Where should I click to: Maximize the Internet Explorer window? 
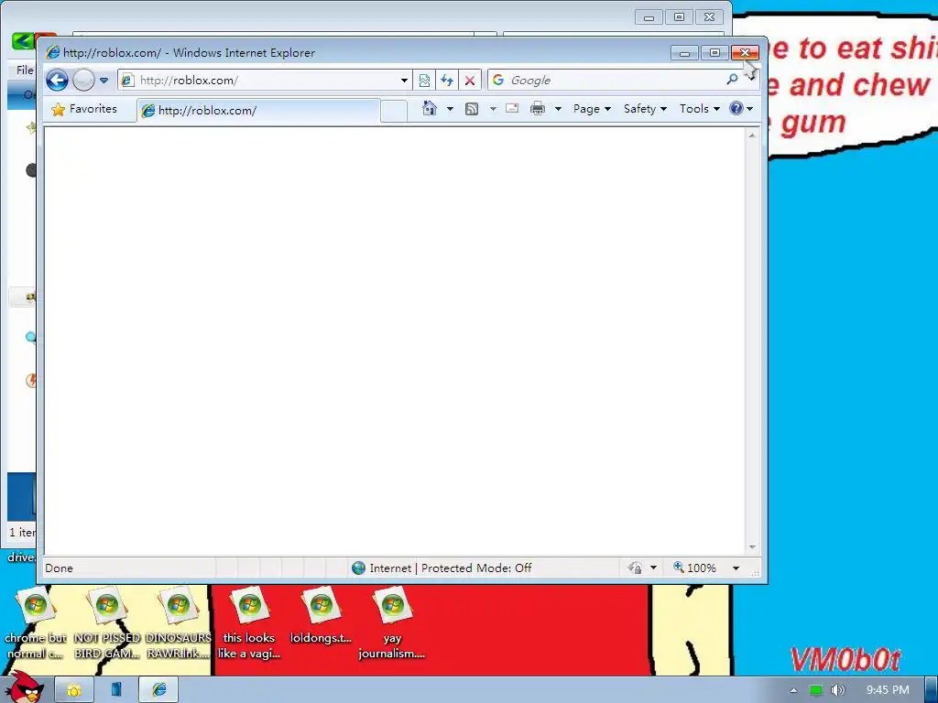click(714, 53)
